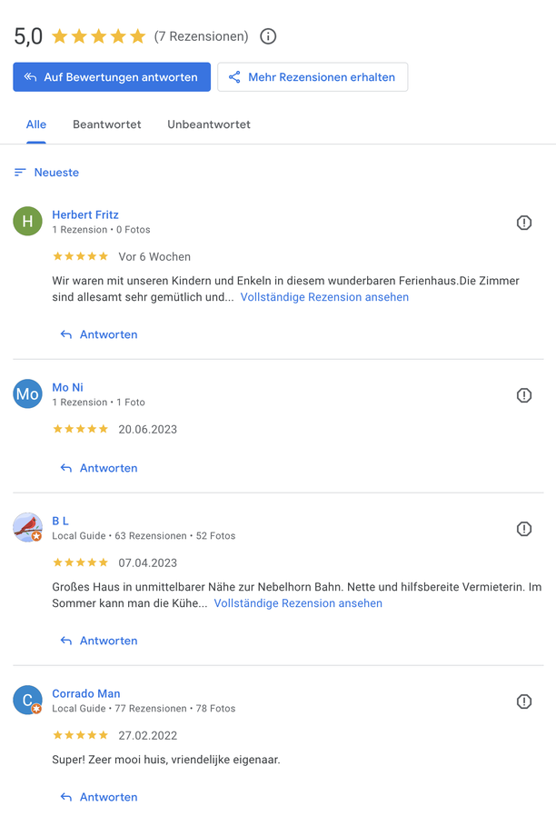Reply to Corrado Man's review
The image size is (556, 816).
(99, 797)
